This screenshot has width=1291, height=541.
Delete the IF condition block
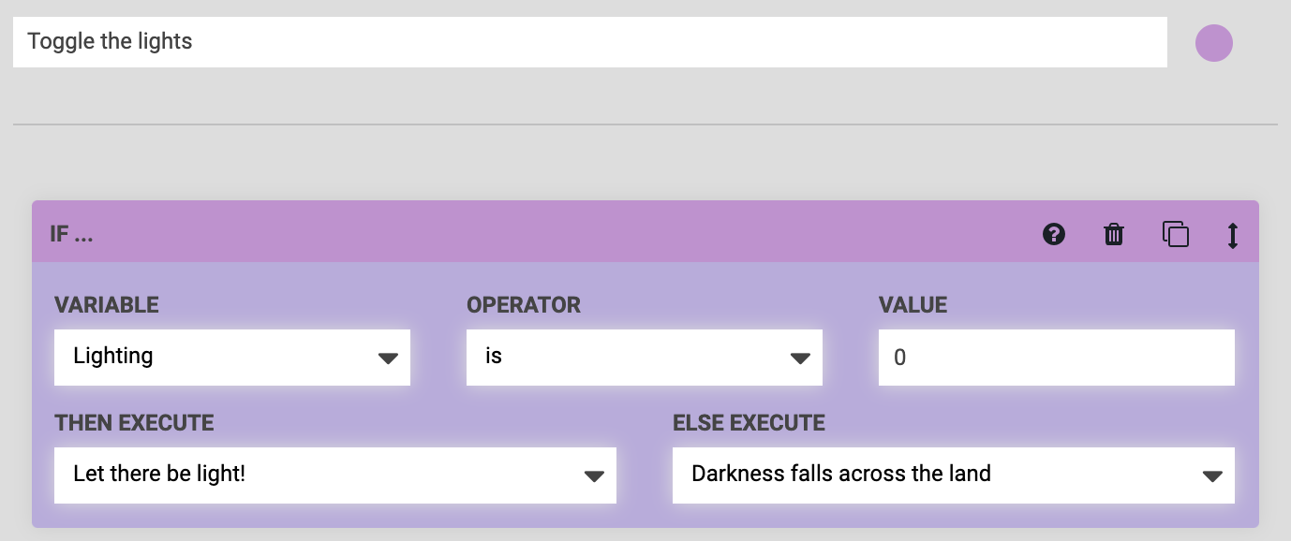[x=1113, y=234]
